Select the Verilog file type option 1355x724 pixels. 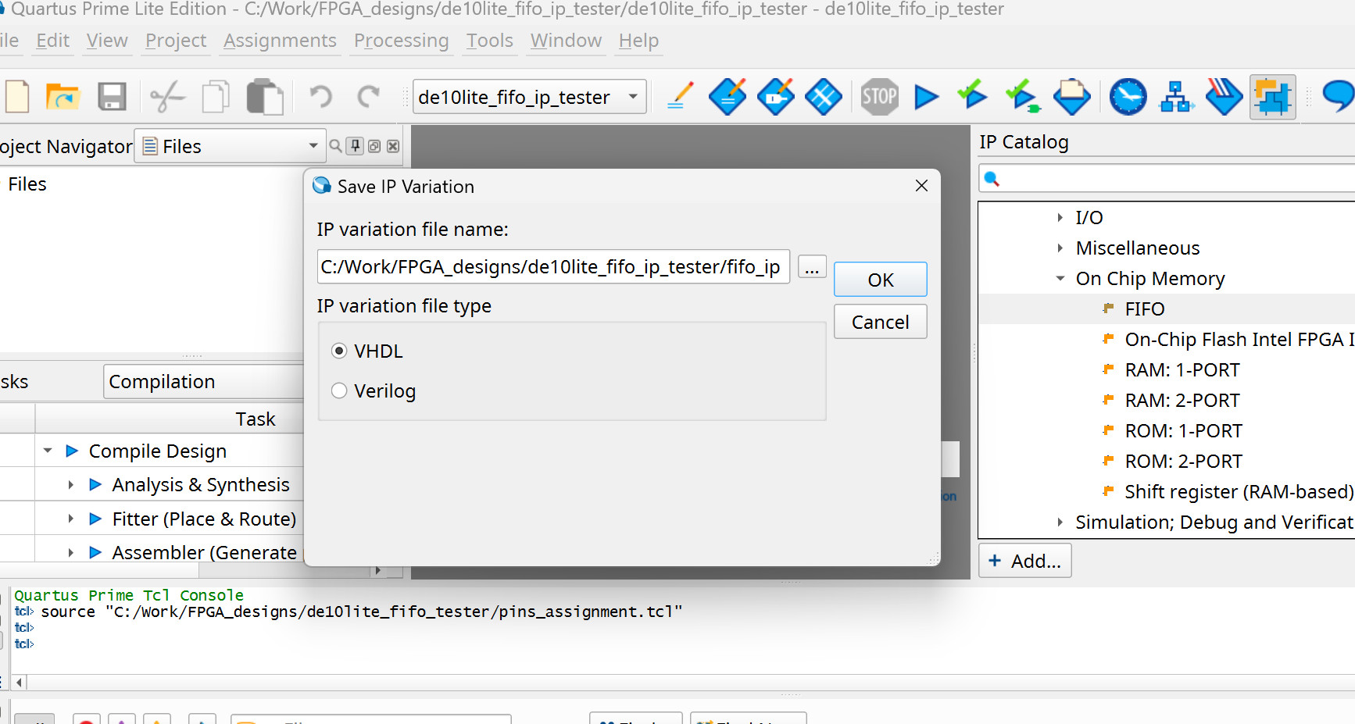pos(339,391)
